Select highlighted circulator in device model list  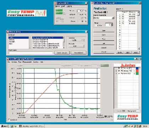pyautogui.click(x=48, y=38)
